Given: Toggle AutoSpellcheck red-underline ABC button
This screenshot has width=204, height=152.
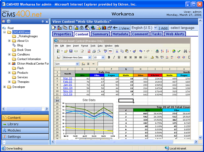Looking at the screenshot, I should [111, 51].
